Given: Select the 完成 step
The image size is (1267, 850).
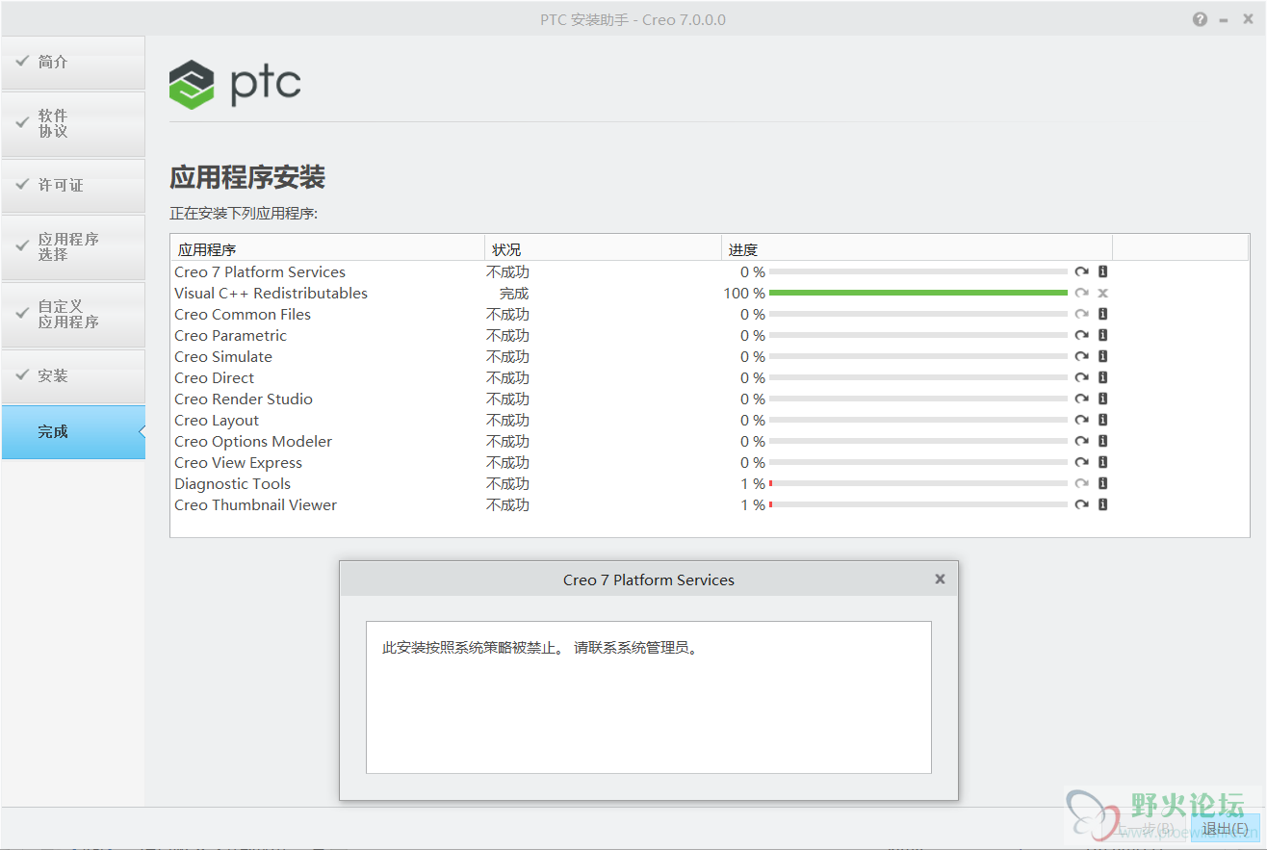Looking at the screenshot, I should tap(73, 432).
